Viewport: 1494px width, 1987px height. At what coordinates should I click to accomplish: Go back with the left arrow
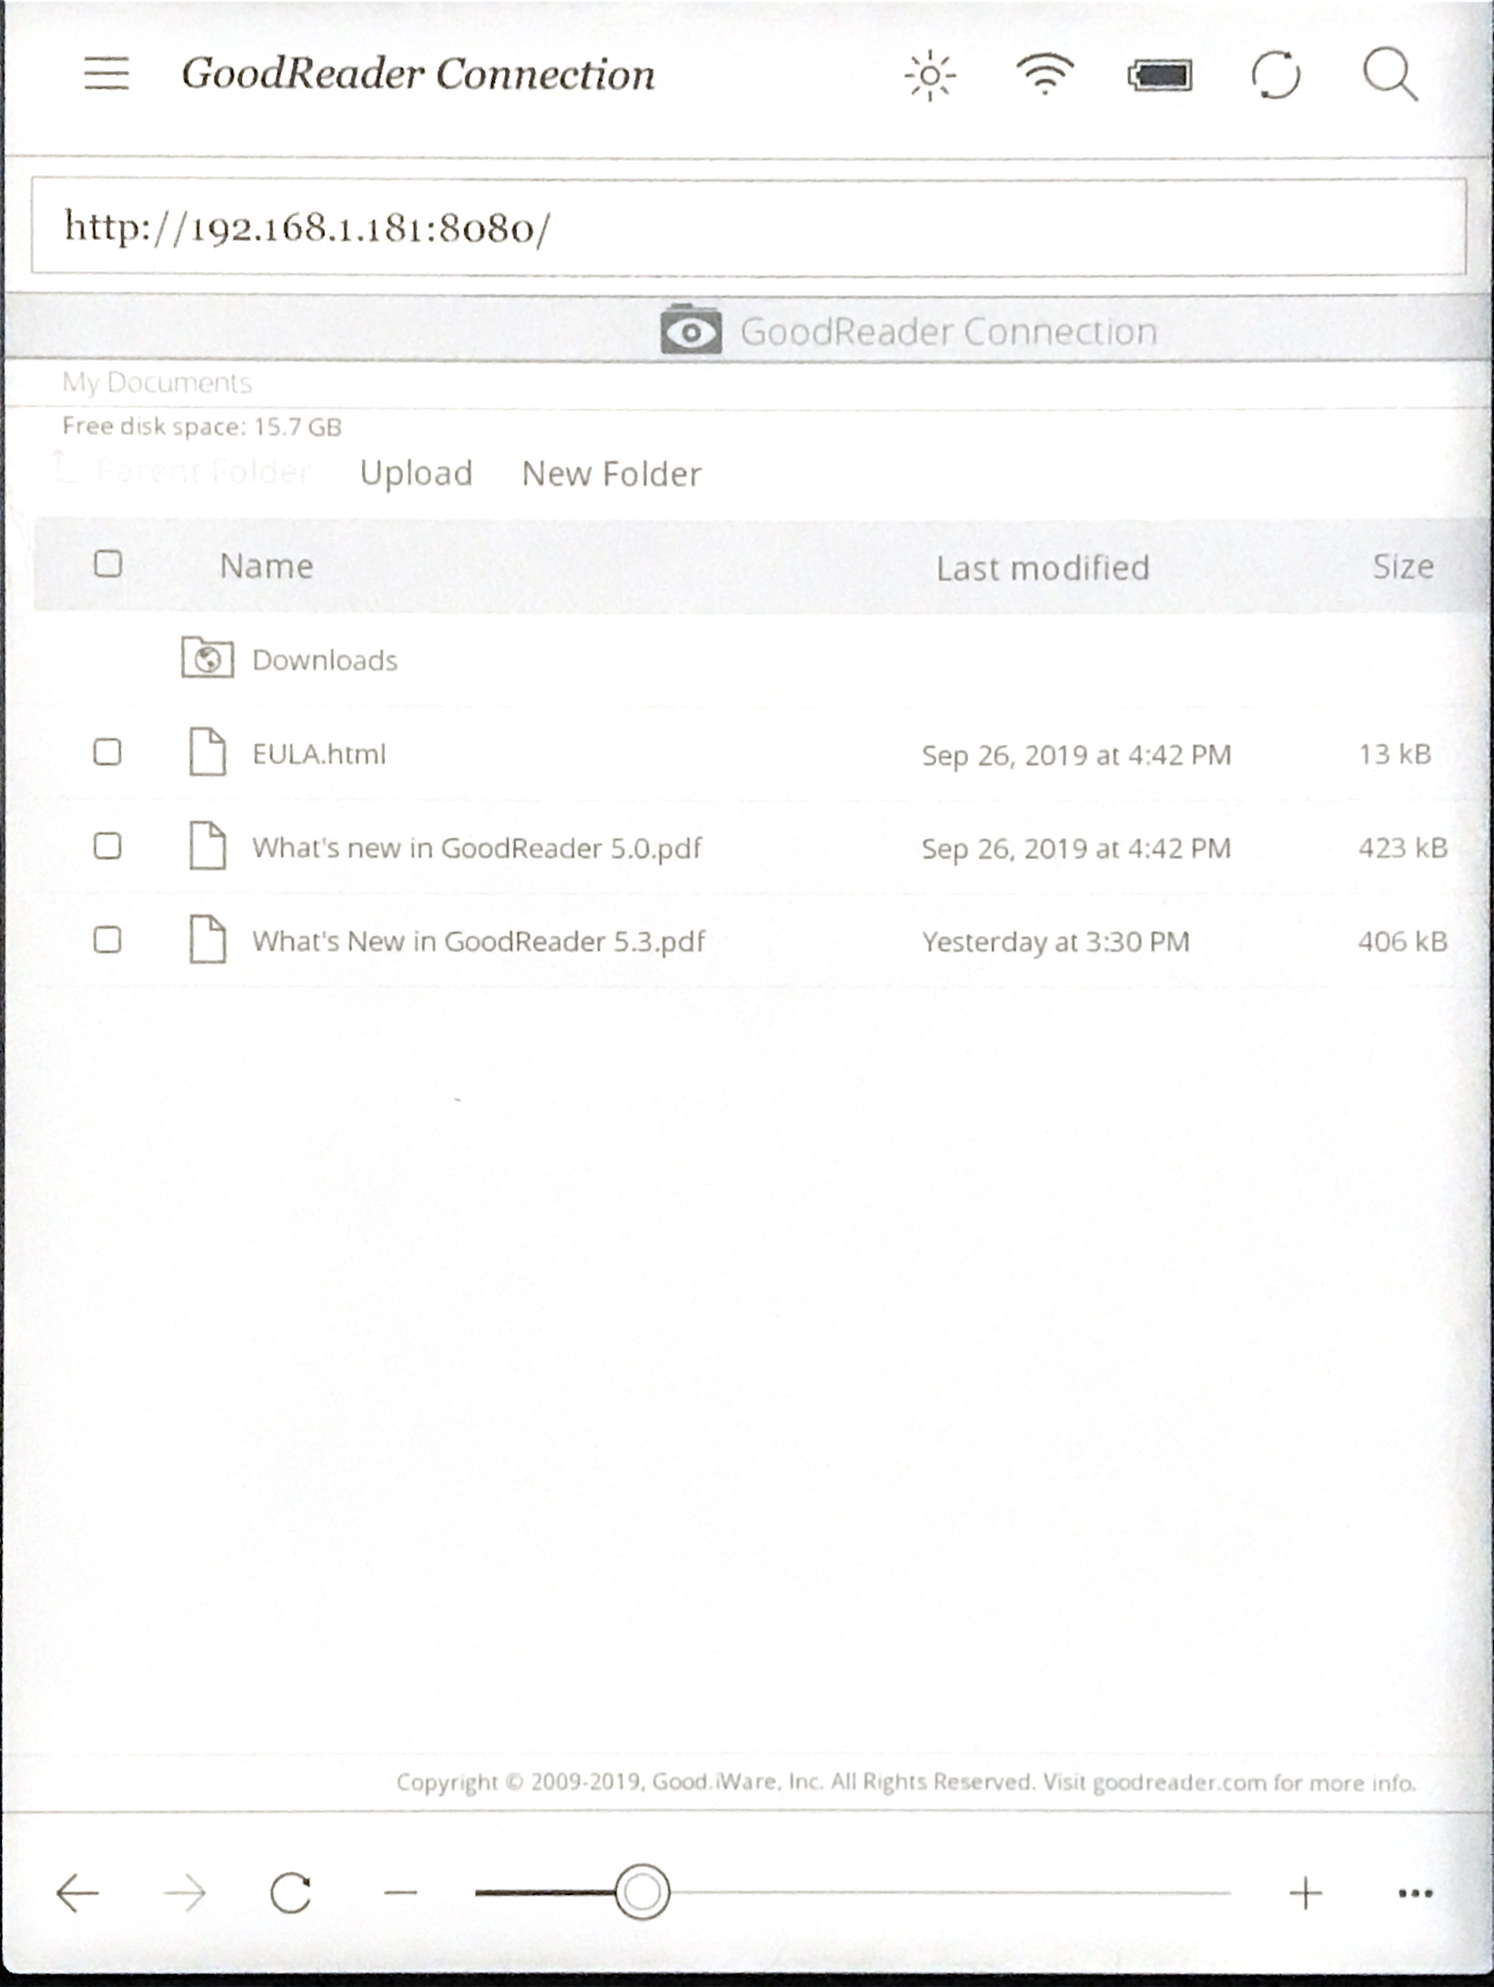[77, 1894]
